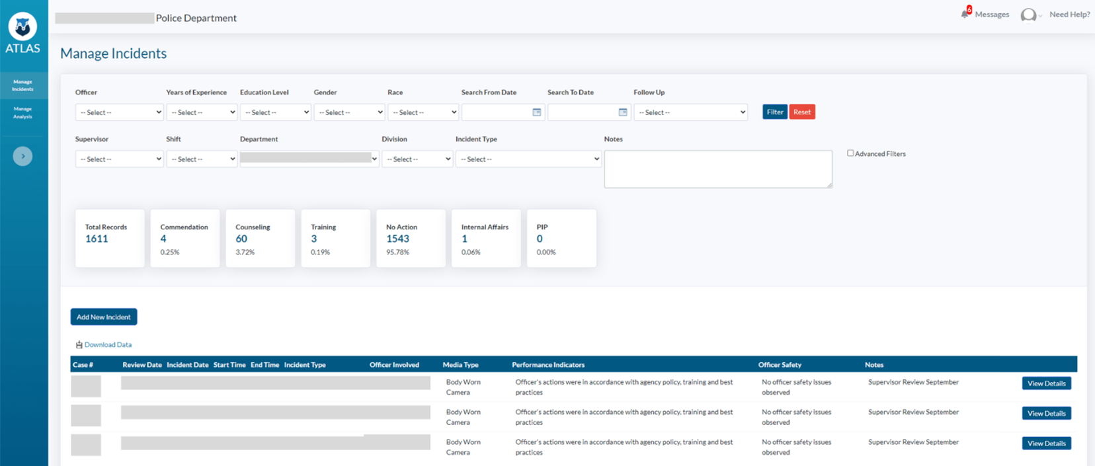
Task: Expand the Incident Type dropdown
Action: [x=528, y=159]
